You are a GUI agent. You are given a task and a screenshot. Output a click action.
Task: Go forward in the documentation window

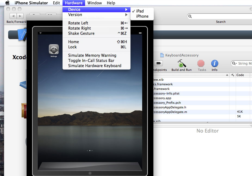pyautogui.click(x=20, y=16)
